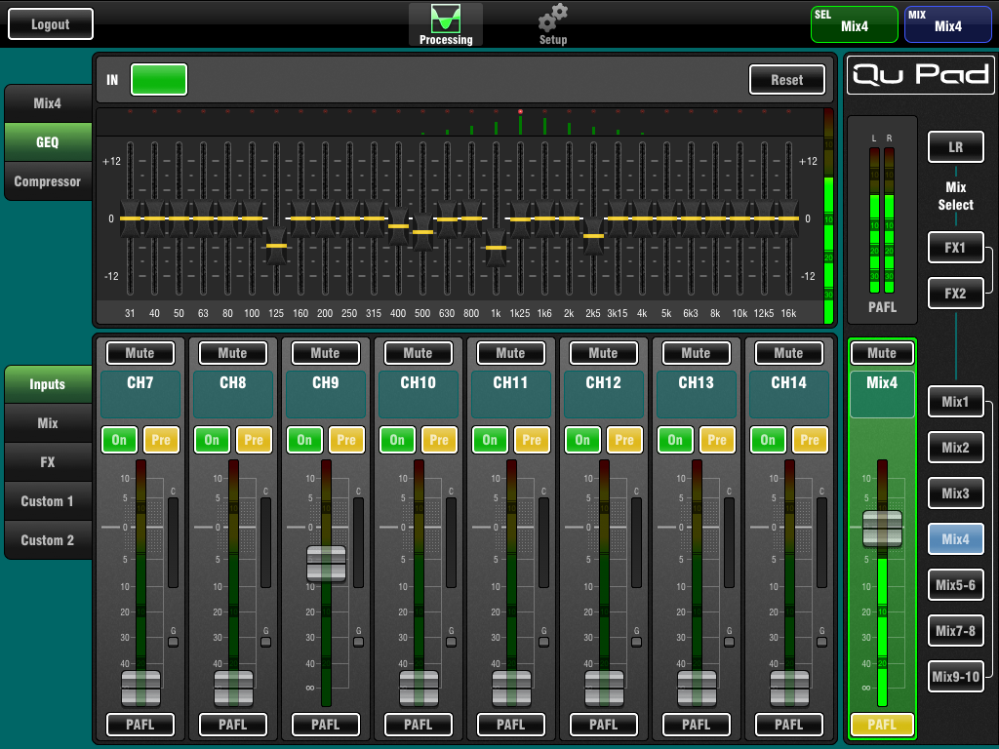Open the Custom 2 layer tab
This screenshot has height=749, width=999.
(x=48, y=540)
